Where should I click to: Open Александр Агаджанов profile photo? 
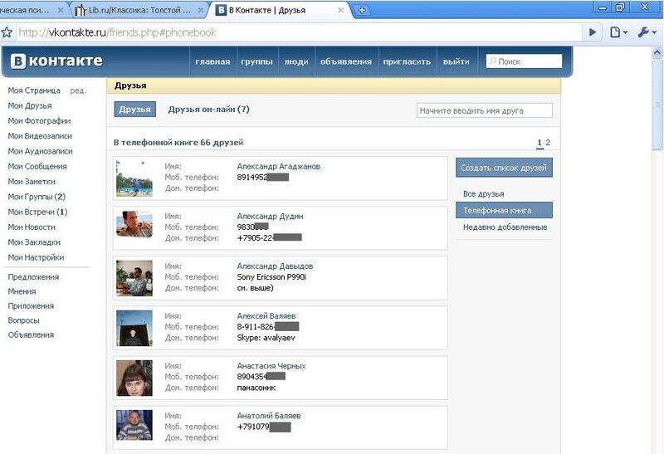pos(134,178)
